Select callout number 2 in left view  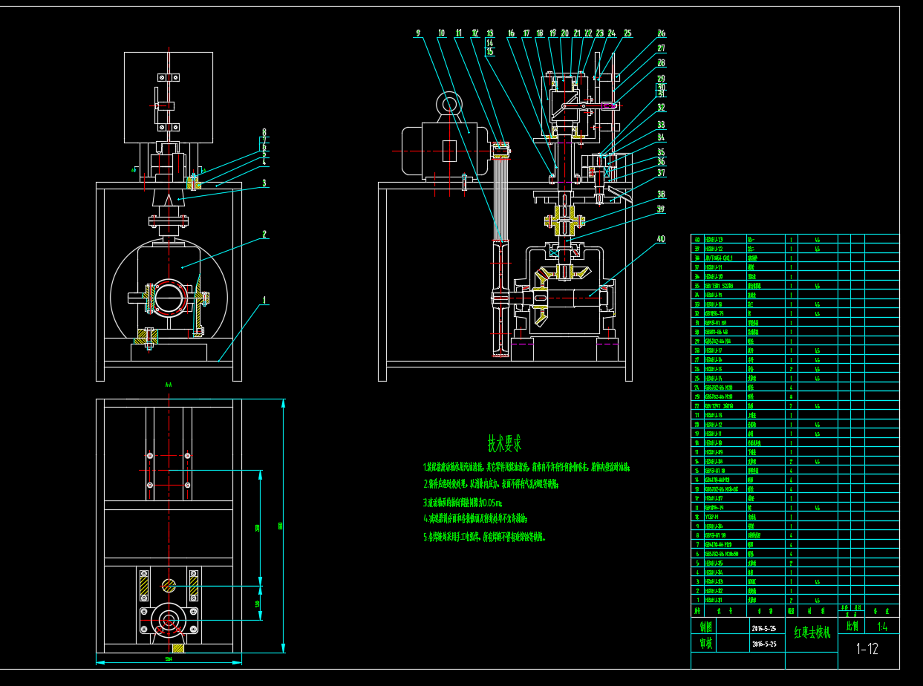coord(263,235)
